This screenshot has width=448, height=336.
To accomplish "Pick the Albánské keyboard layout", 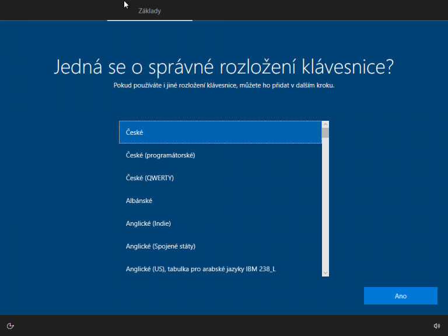I will click(x=220, y=201).
